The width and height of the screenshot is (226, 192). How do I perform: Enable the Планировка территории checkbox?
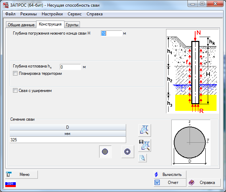pyautogui.click(x=15, y=73)
